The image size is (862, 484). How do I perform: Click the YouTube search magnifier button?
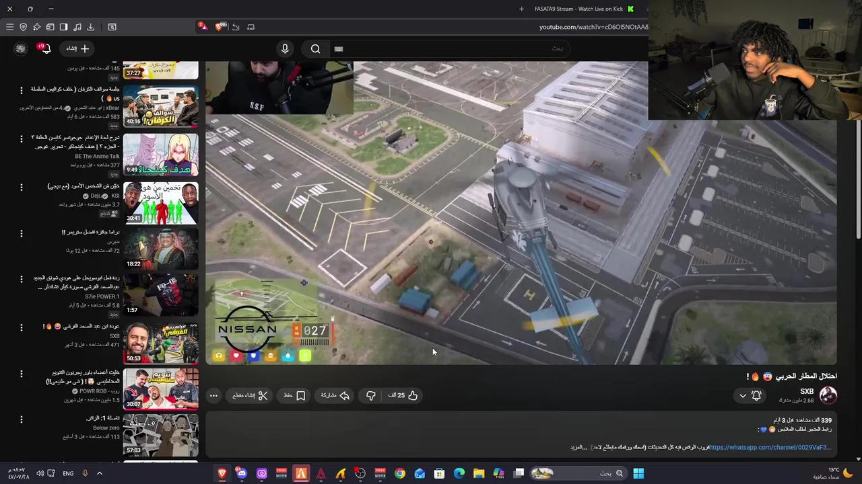(x=315, y=48)
